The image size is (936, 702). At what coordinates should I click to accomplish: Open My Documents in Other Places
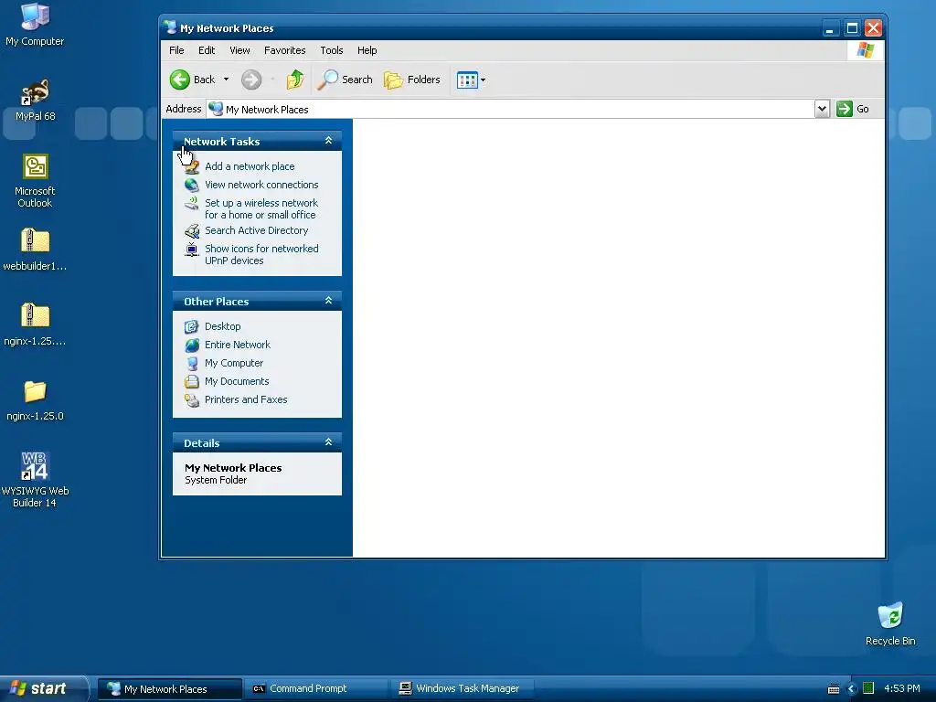click(237, 381)
